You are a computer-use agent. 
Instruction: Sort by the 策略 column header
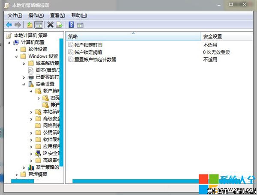(133, 36)
